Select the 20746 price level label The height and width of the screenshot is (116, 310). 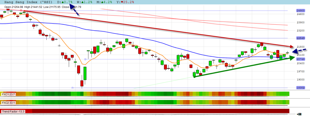tap(300, 59)
